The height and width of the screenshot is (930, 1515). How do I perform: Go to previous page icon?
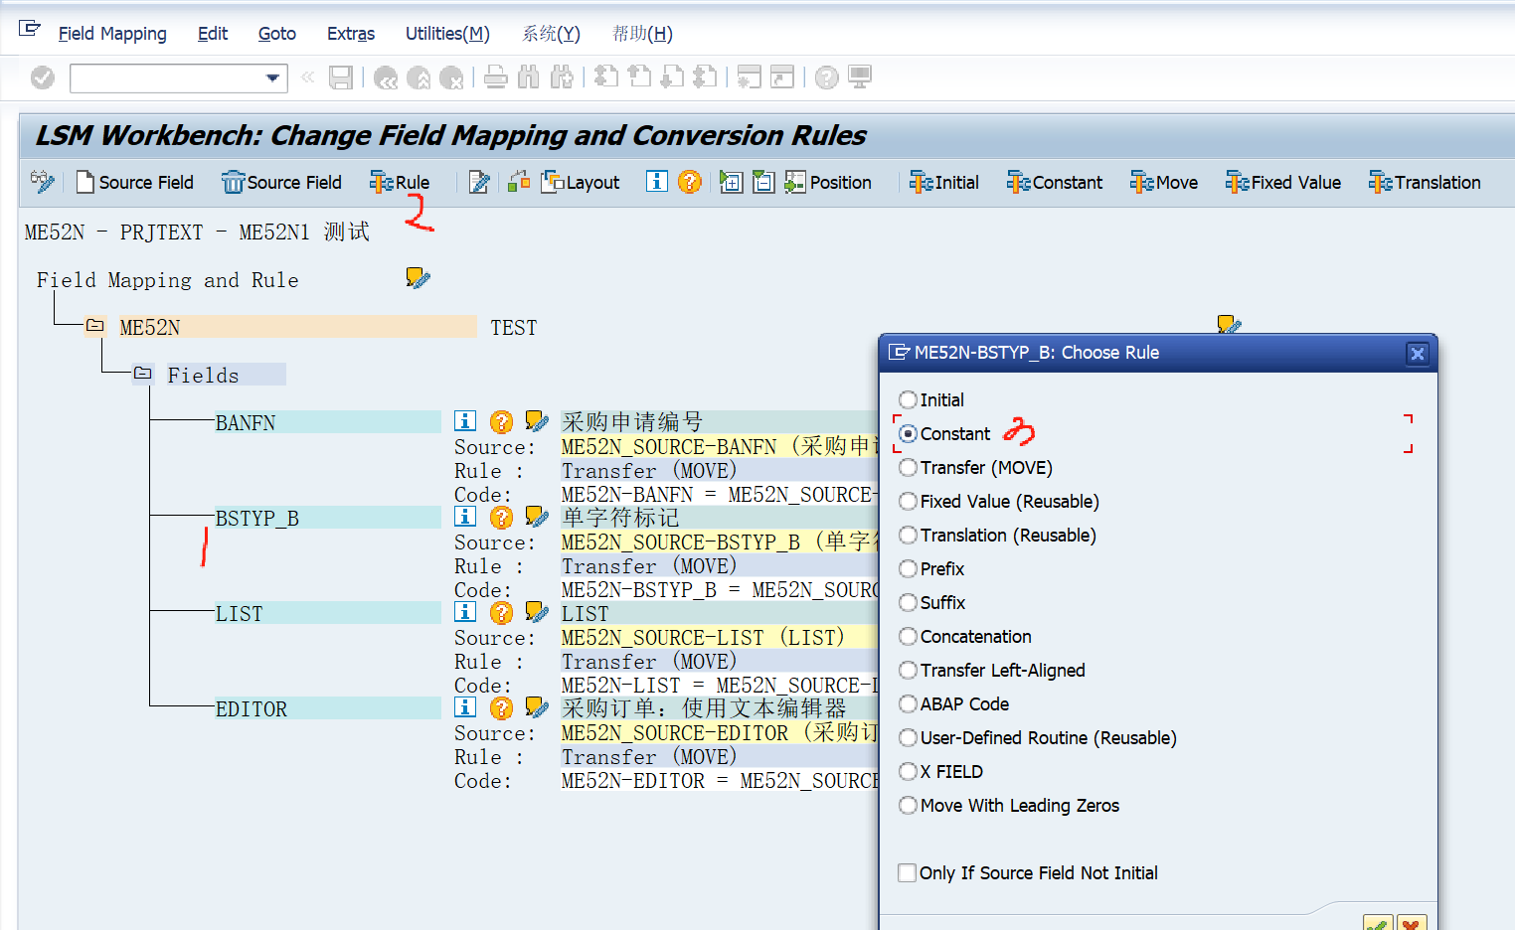pos(639,77)
